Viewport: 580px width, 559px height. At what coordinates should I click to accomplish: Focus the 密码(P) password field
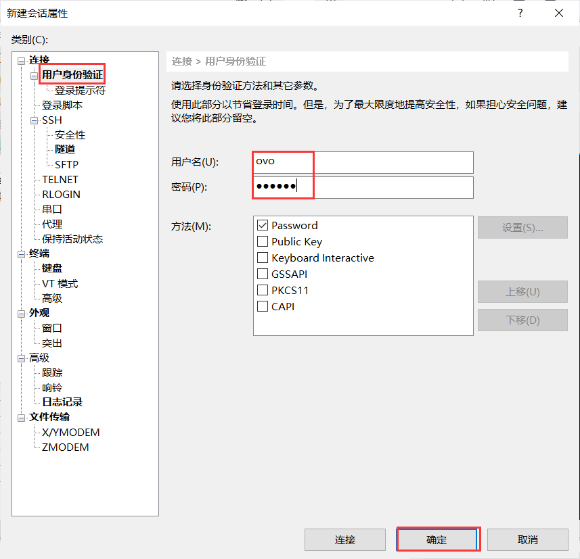(363, 187)
